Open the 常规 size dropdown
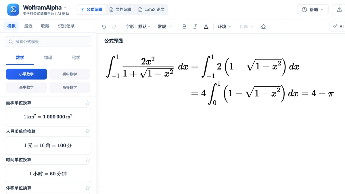 tap(165, 26)
